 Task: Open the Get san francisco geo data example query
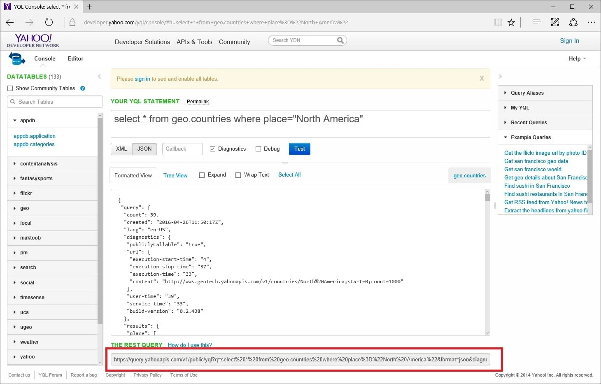tap(536, 161)
